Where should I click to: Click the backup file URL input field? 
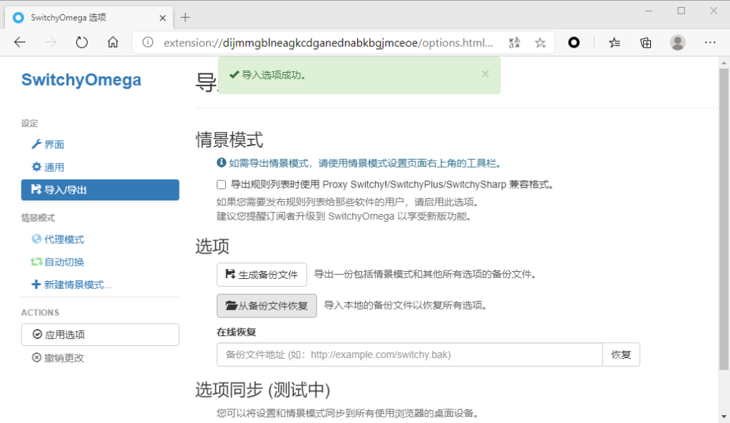409,355
